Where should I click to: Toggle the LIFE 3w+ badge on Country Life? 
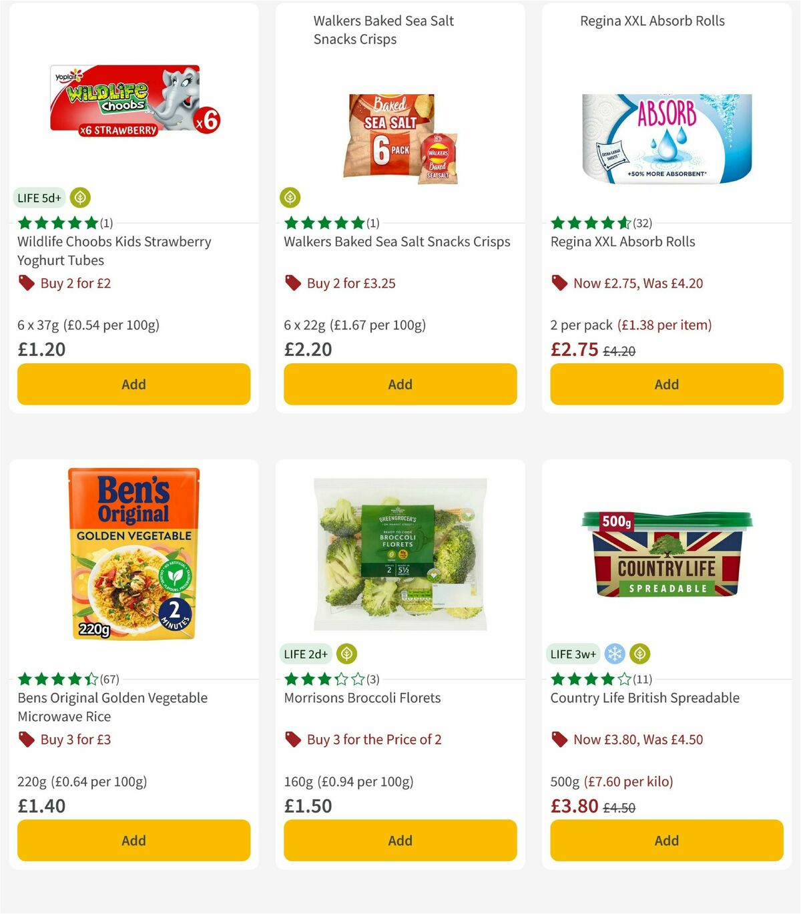(x=572, y=654)
